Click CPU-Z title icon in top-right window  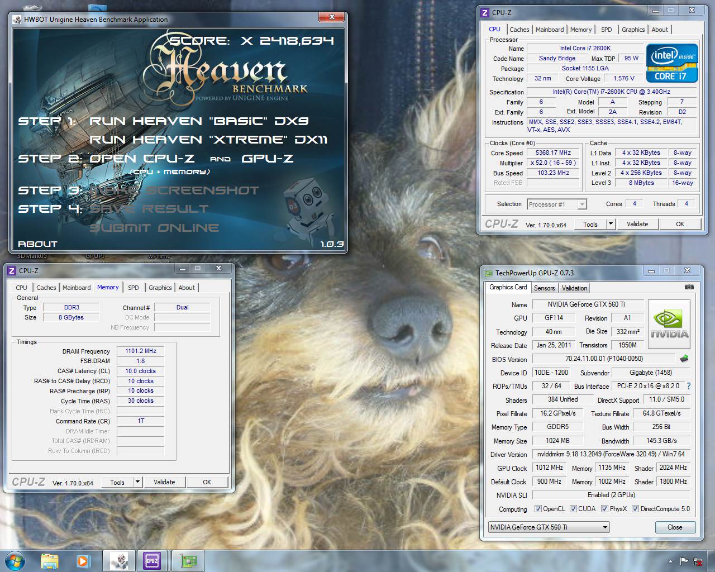point(485,12)
